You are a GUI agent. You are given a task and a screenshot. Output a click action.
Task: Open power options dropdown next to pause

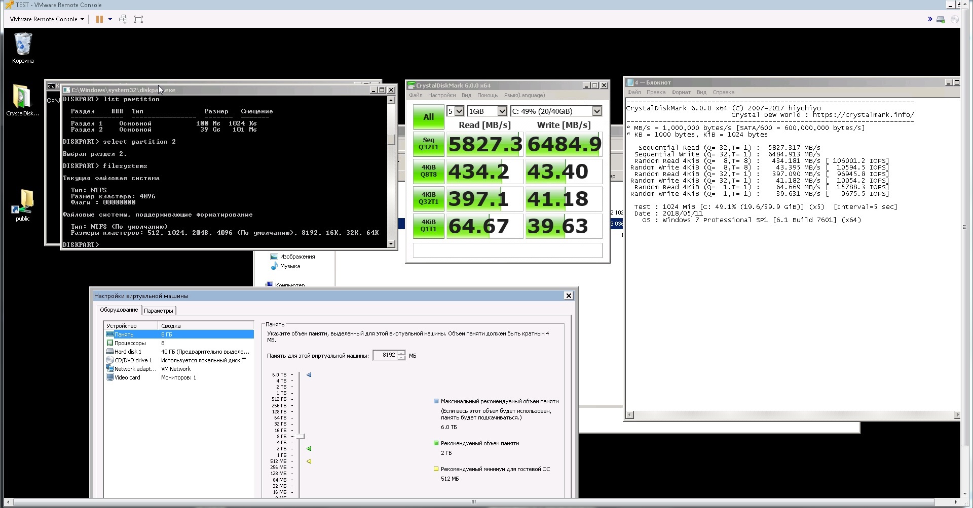coord(110,19)
